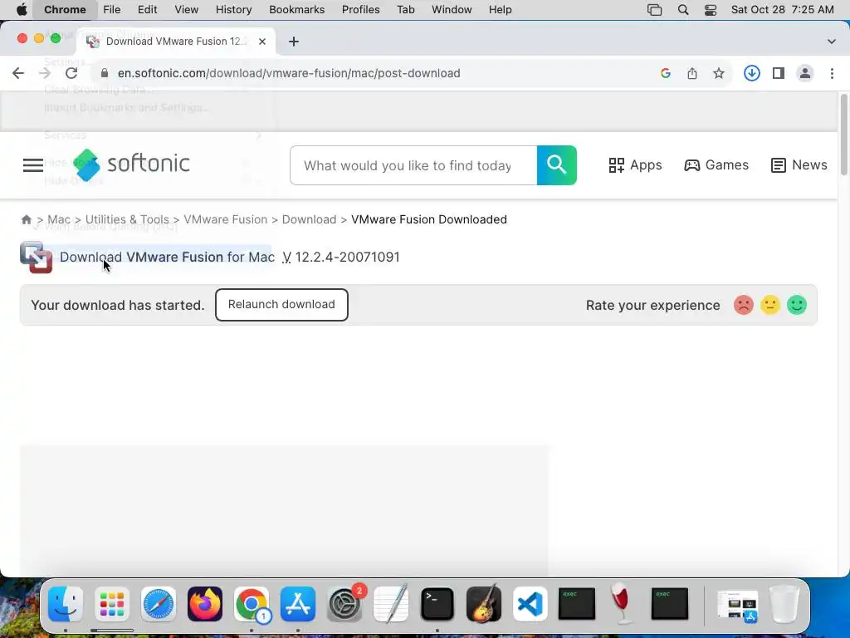The height and width of the screenshot is (638, 850).
Task: Rate experience with neutral yellow face
Action: point(770,305)
